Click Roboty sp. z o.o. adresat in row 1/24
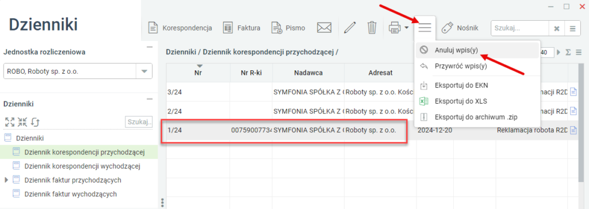The image size is (589, 209). click(x=371, y=131)
